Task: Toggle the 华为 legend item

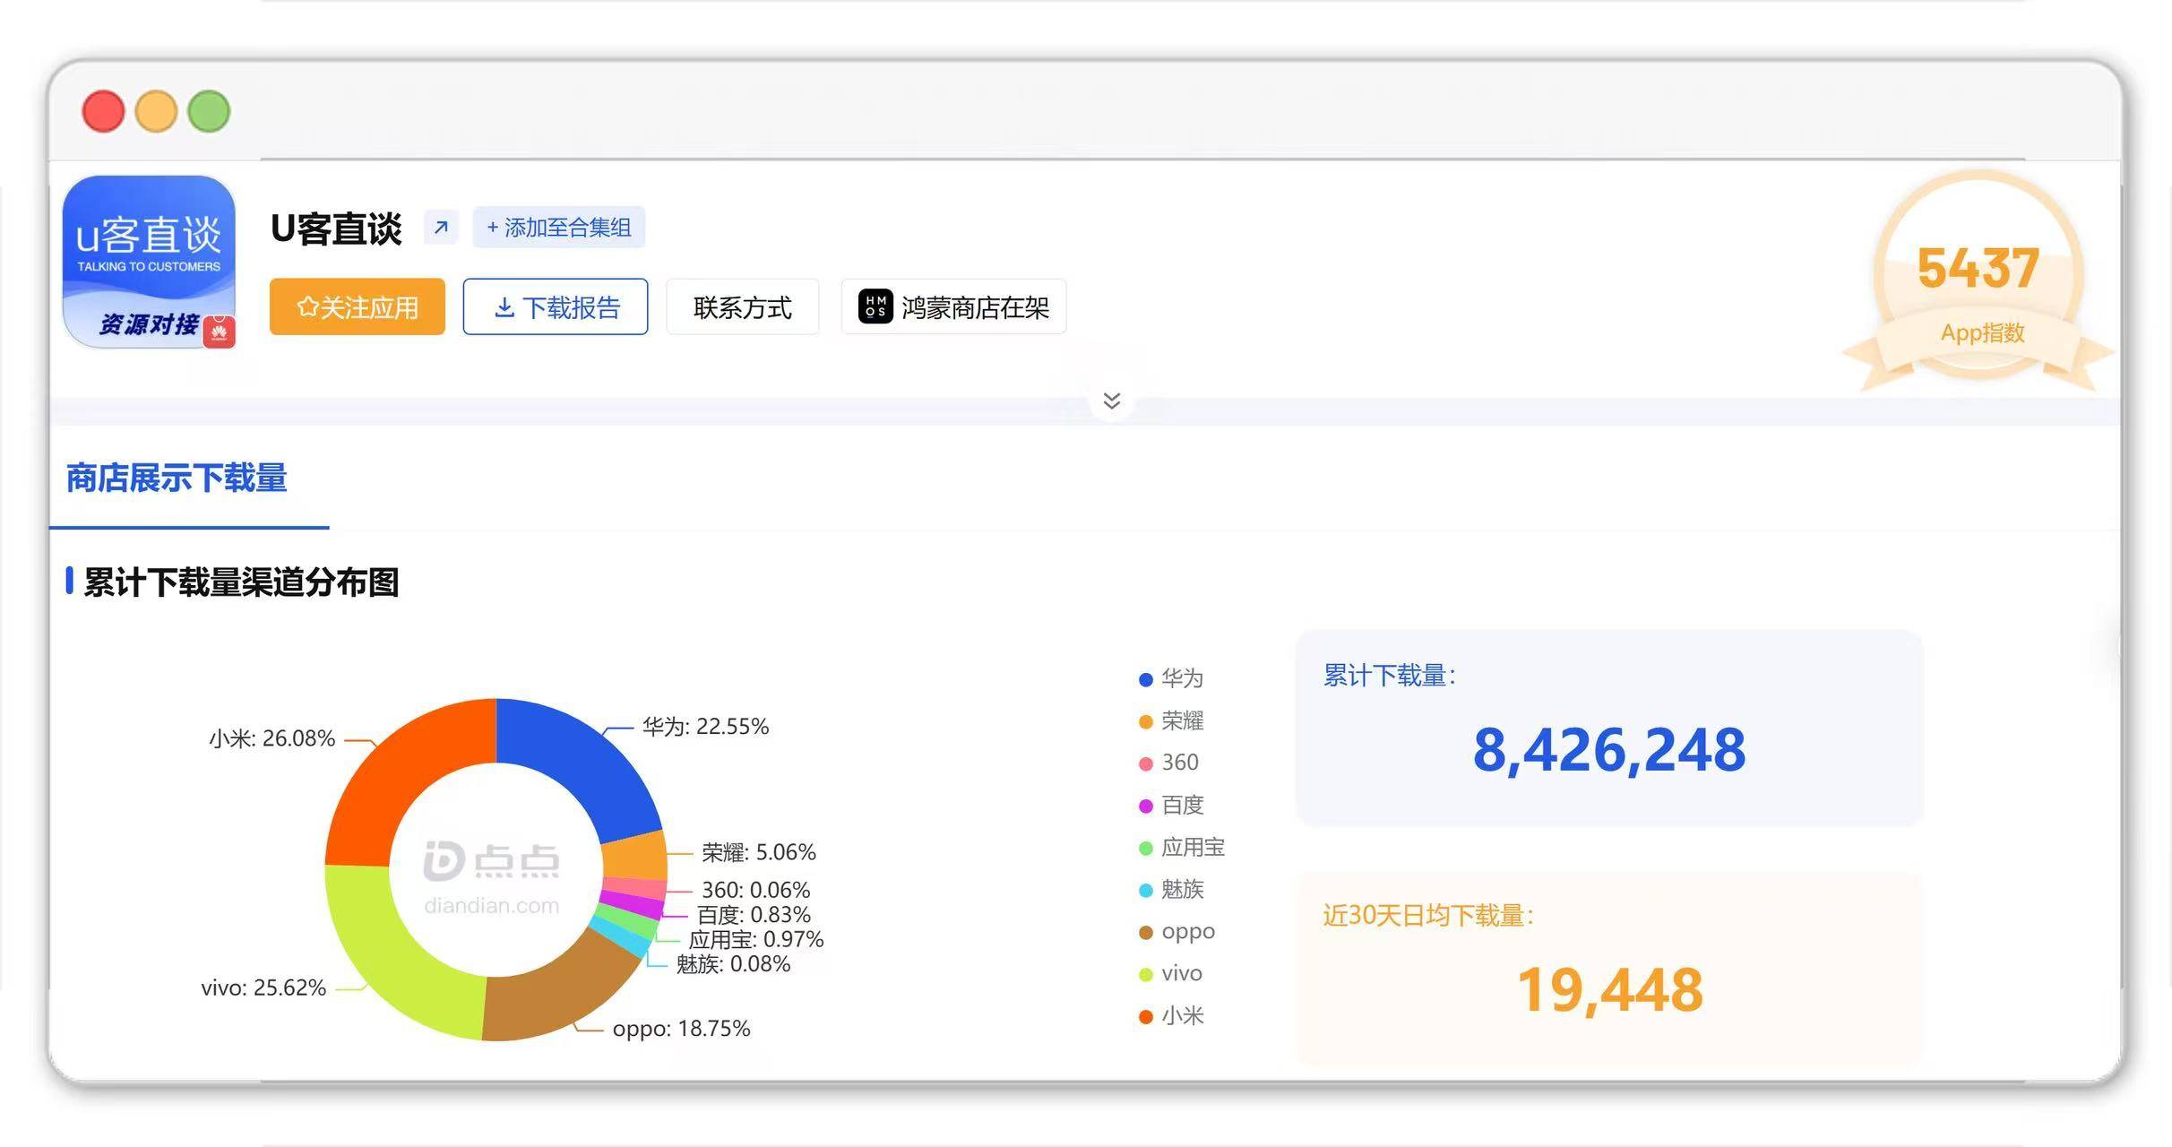Action: [x=1171, y=678]
